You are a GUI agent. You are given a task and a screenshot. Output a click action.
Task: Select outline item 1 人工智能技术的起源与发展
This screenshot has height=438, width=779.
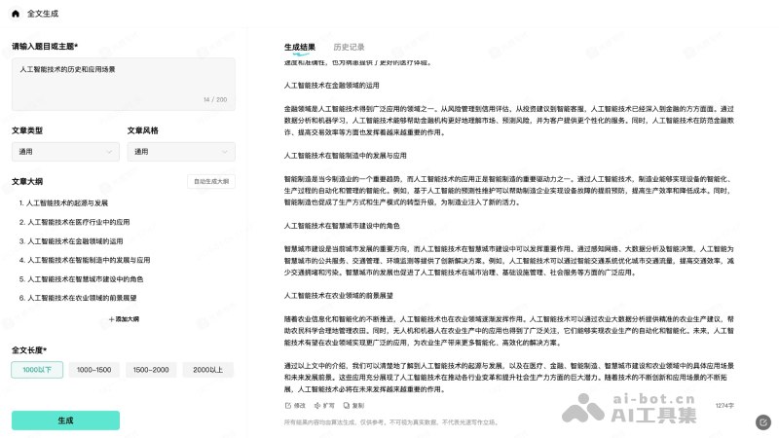click(x=63, y=203)
